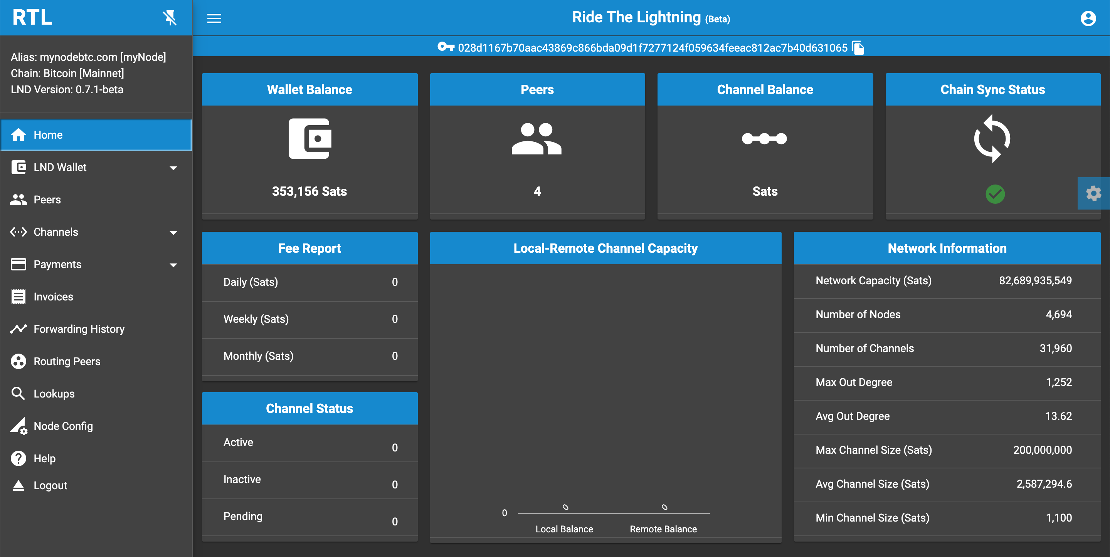Click the Wallet Balance card header

click(309, 89)
